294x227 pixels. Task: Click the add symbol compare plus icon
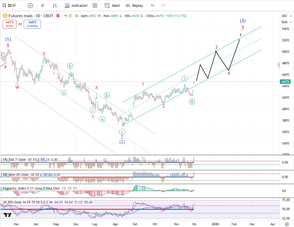pos(30,5)
